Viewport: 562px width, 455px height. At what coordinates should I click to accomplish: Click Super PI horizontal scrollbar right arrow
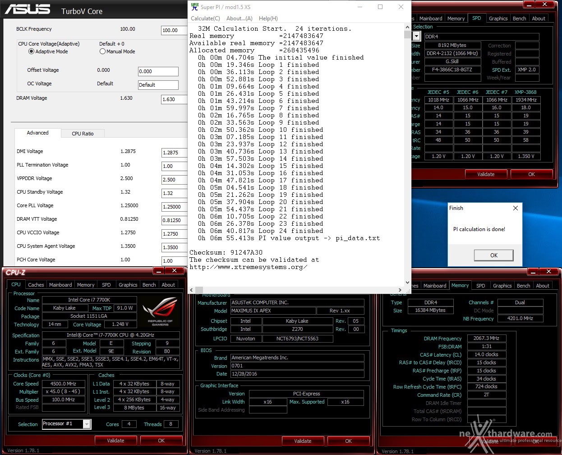[400, 290]
